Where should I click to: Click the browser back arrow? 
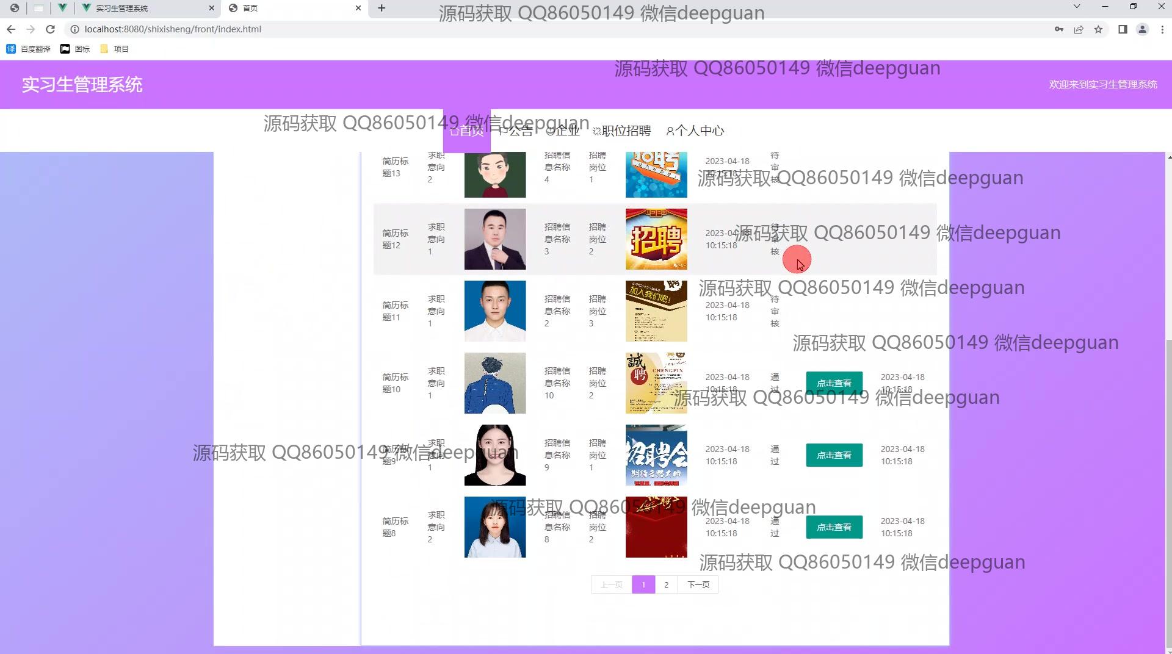11,29
